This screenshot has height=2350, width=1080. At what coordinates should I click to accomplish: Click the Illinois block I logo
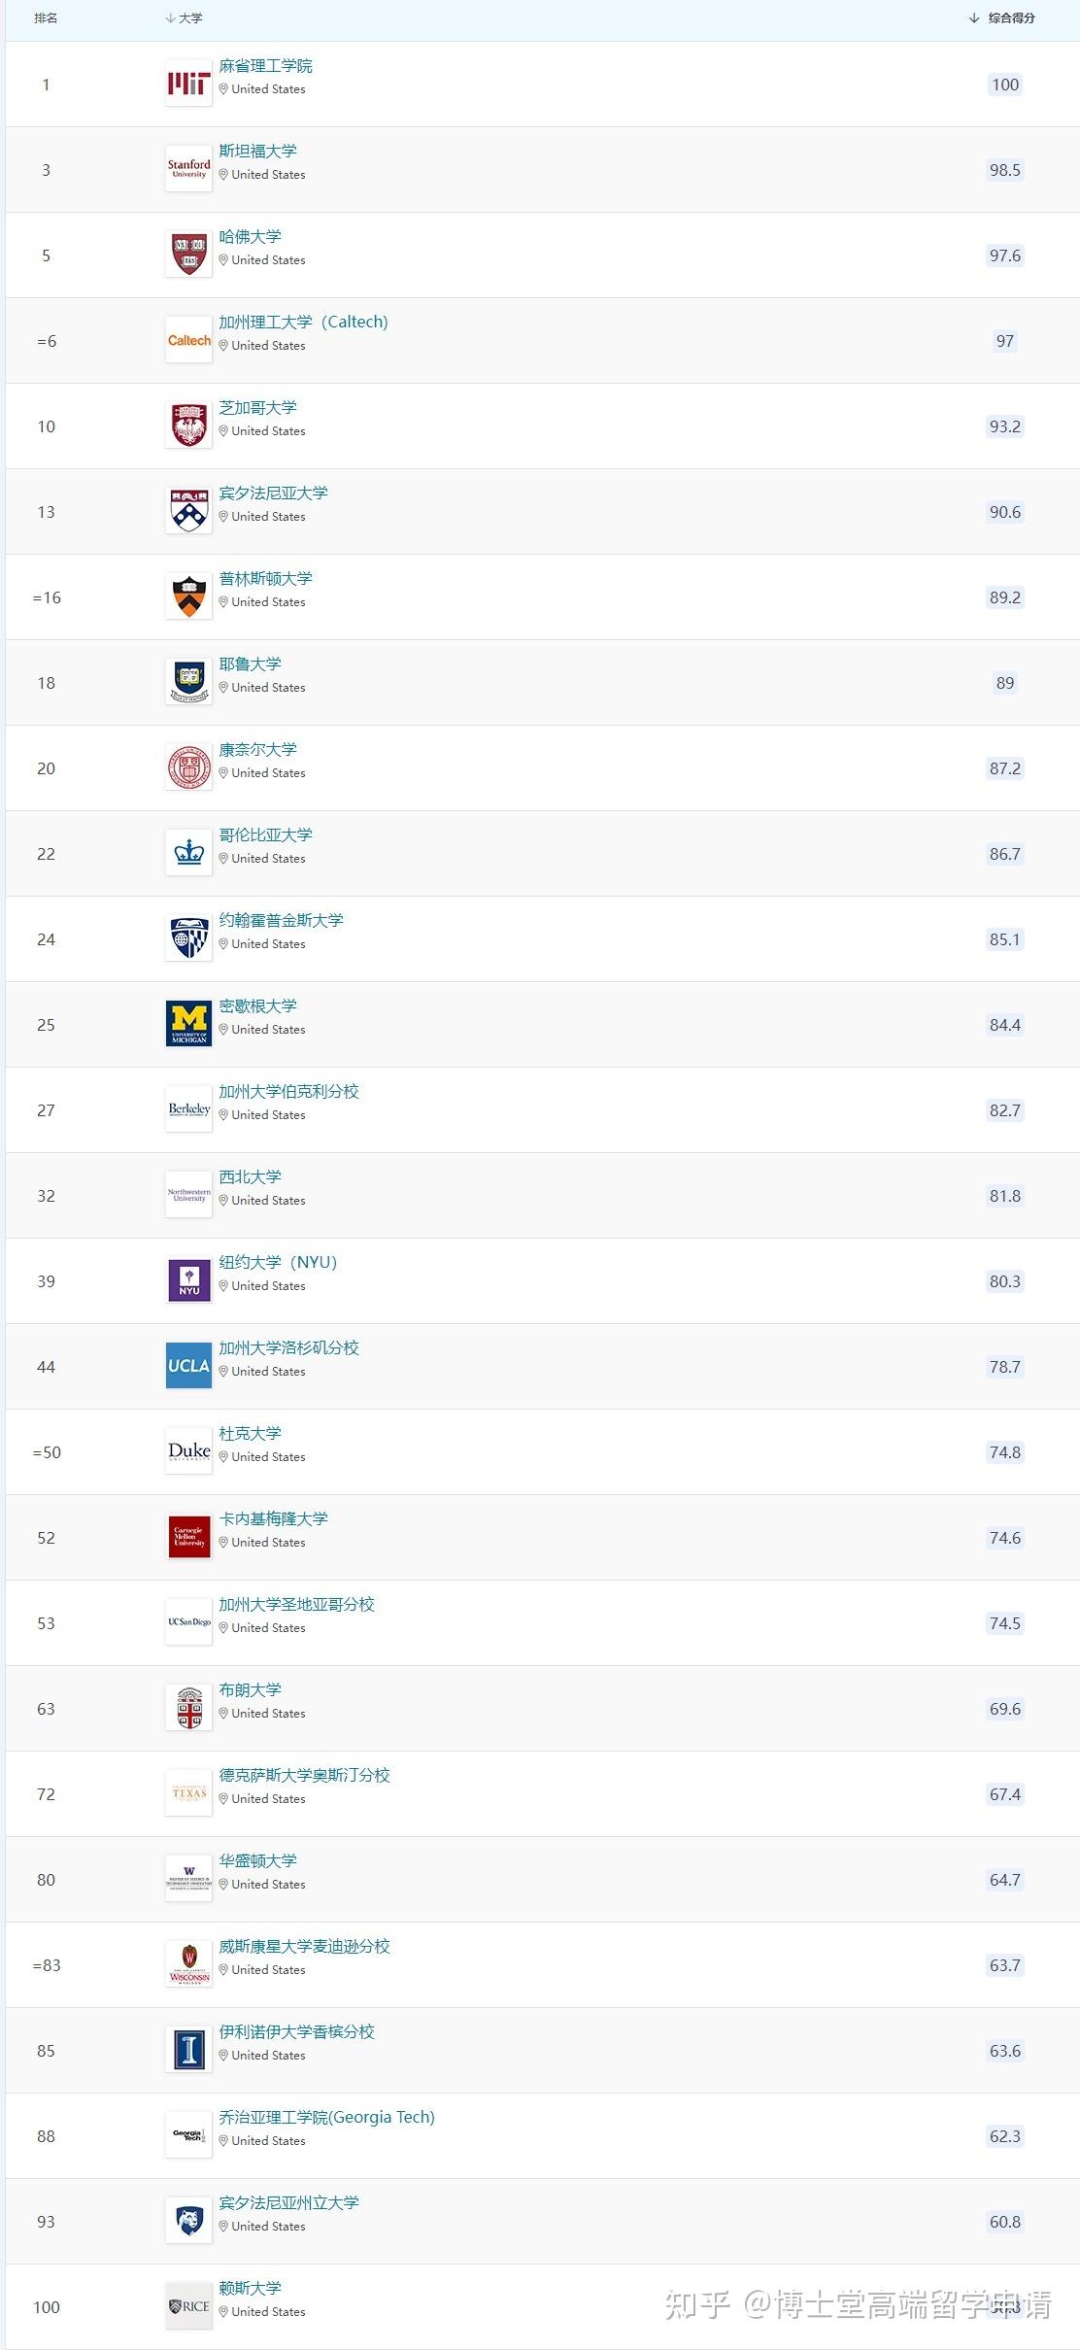tap(188, 2051)
